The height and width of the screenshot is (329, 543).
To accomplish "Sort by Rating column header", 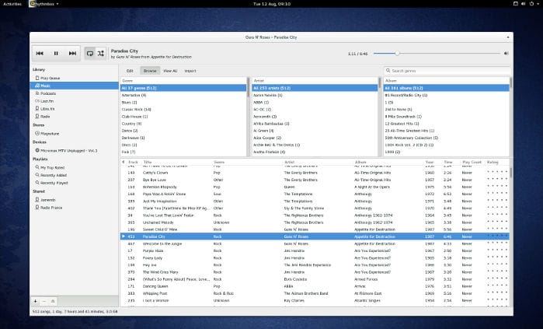I will coord(493,163).
